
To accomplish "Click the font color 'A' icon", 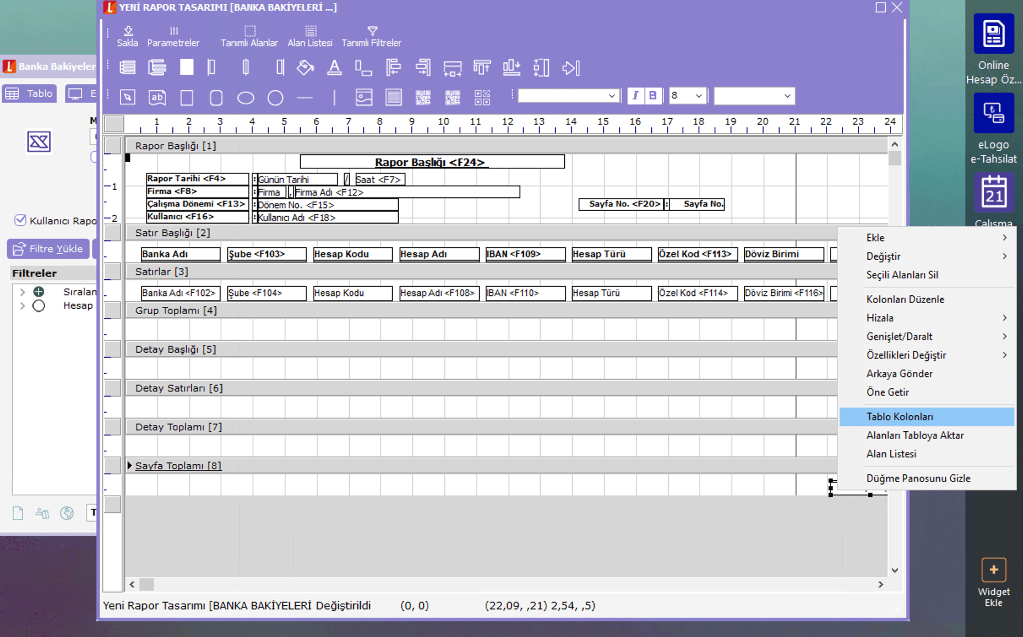I will (334, 68).
